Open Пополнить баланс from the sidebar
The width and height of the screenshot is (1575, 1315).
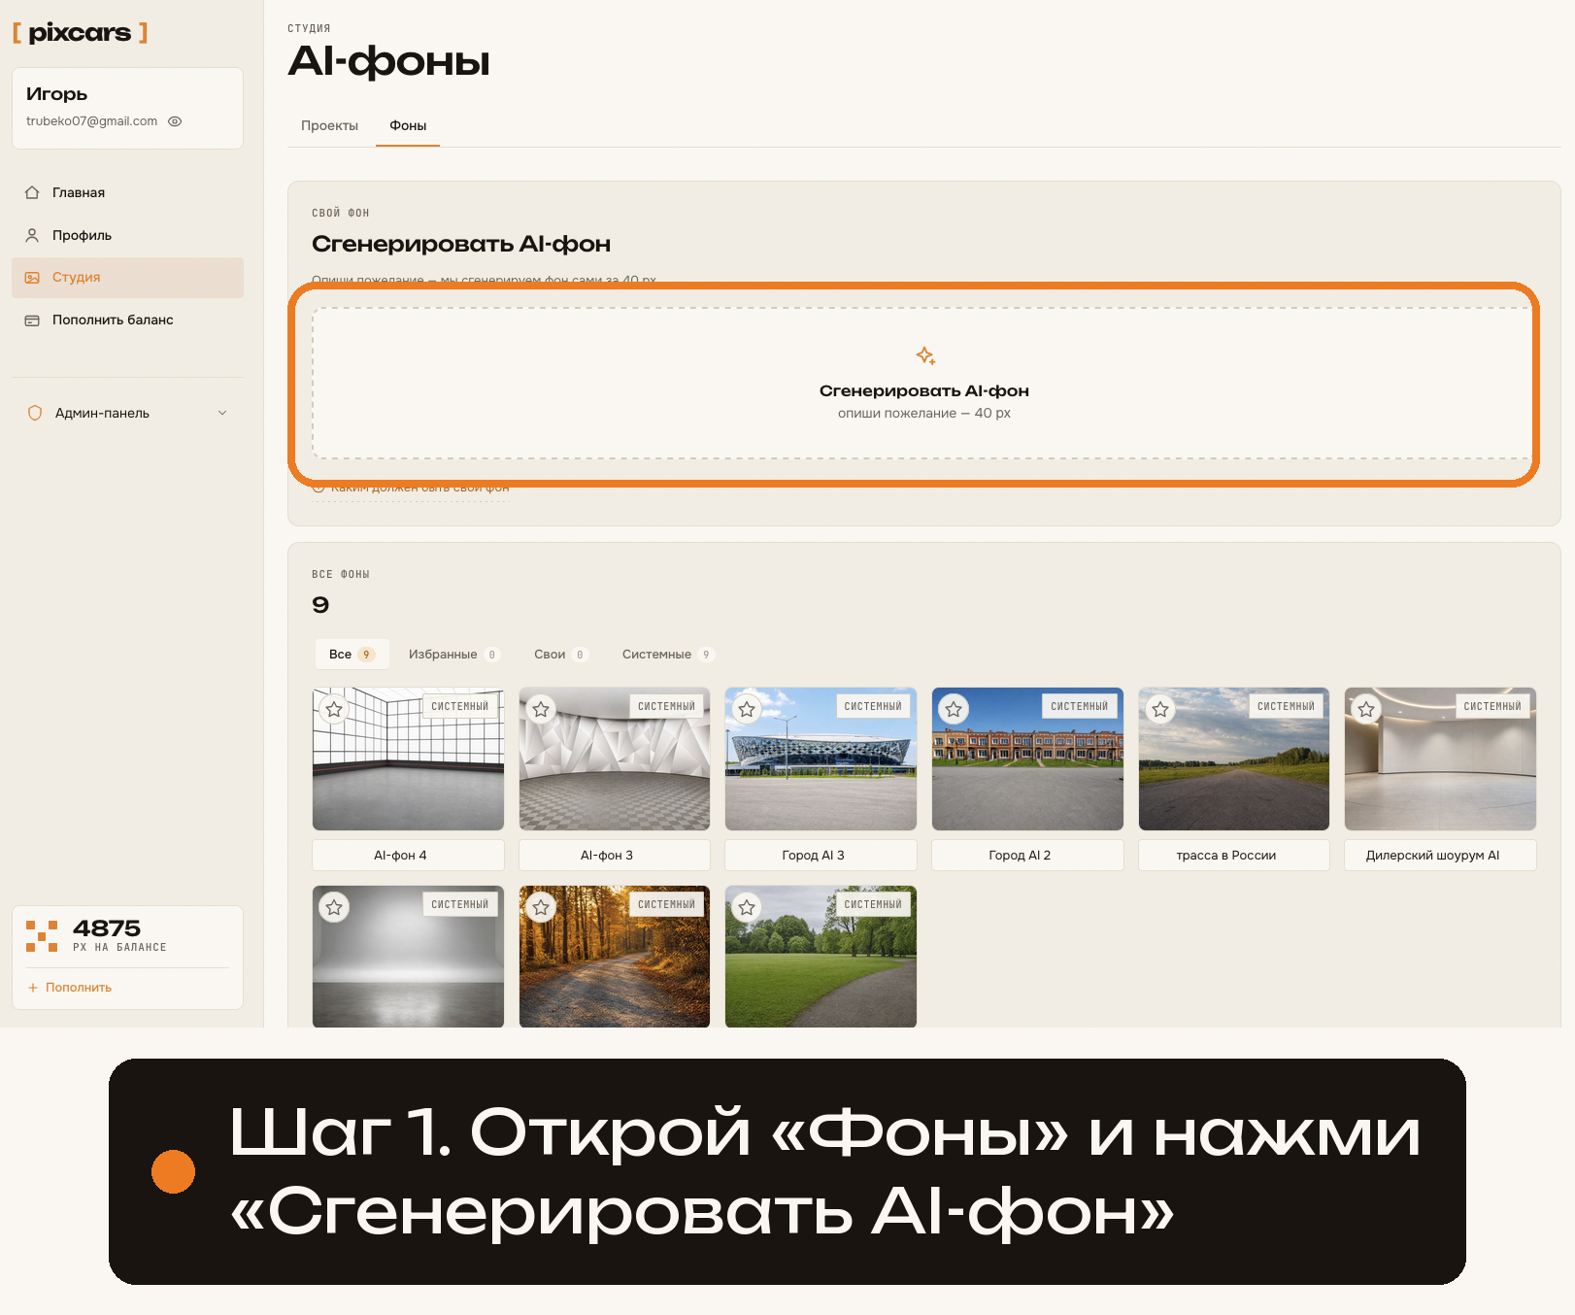(127, 320)
